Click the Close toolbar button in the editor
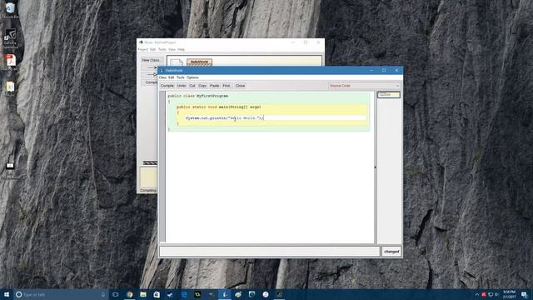The image size is (533, 300). [240, 86]
